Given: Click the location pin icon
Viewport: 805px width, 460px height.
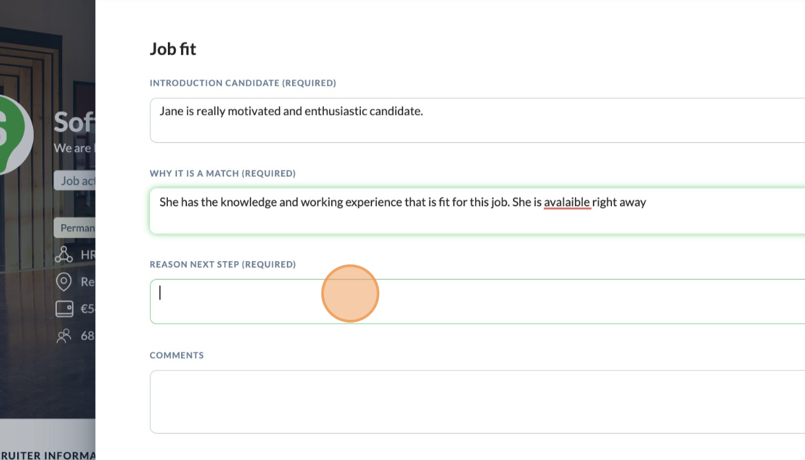Looking at the screenshot, I should 64,282.
